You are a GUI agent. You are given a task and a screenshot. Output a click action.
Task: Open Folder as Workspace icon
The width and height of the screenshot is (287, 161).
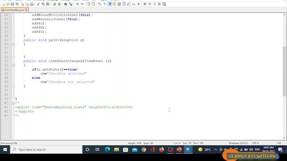[134, 4]
